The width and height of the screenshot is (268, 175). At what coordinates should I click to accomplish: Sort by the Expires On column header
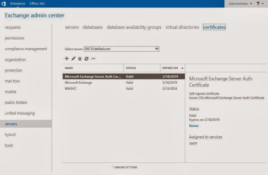pyautogui.click(x=170, y=68)
